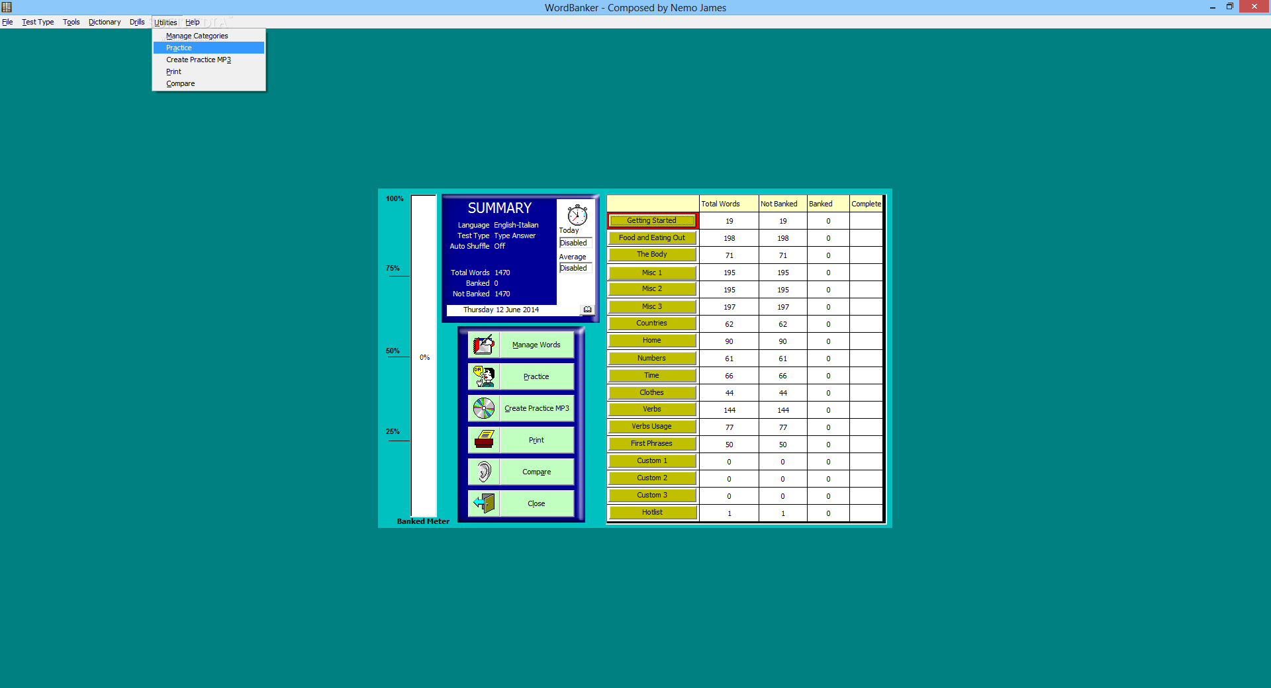The width and height of the screenshot is (1271, 688).
Task: Click the Practice speaking person icon
Action: click(484, 376)
